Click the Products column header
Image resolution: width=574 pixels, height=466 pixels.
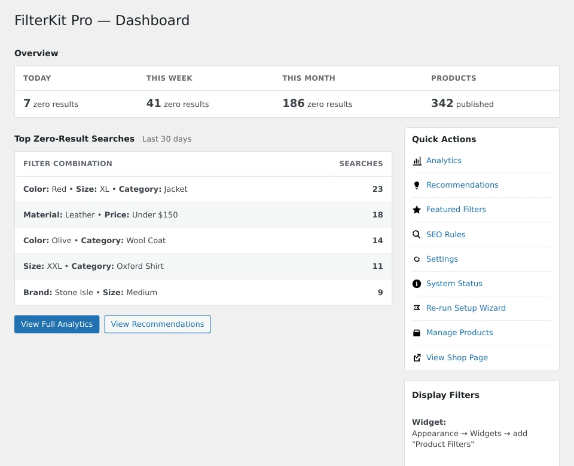pos(454,78)
